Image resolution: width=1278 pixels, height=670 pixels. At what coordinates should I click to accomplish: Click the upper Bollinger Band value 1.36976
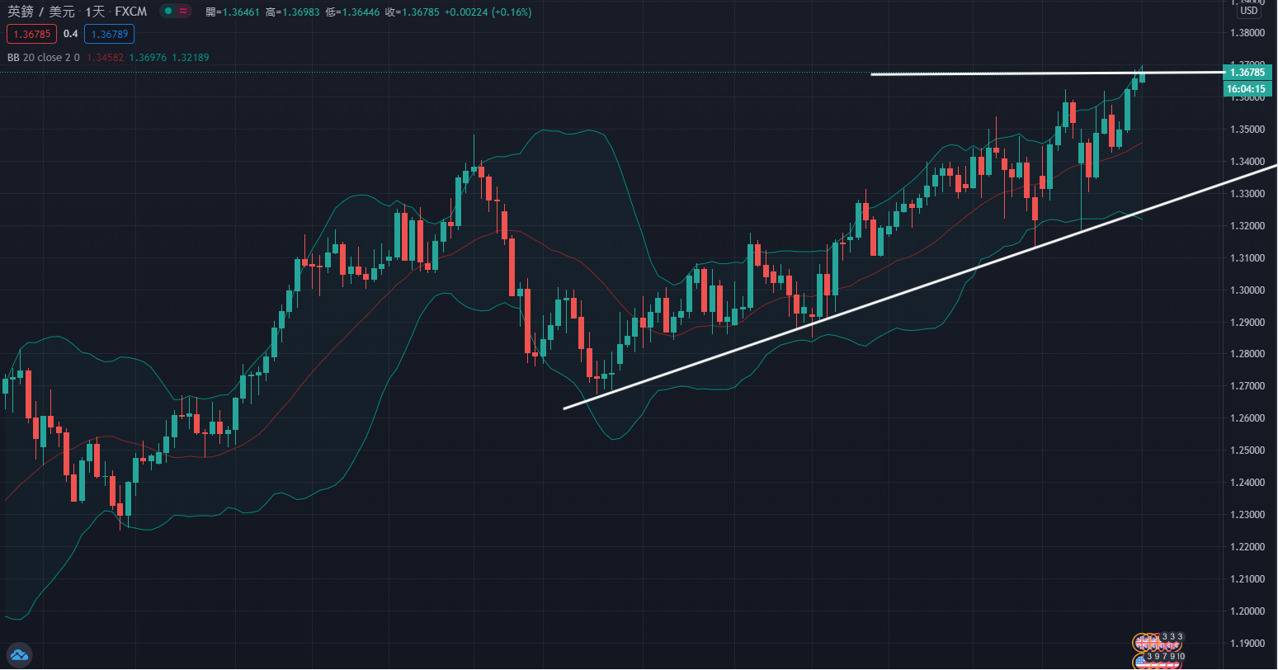(x=149, y=58)
